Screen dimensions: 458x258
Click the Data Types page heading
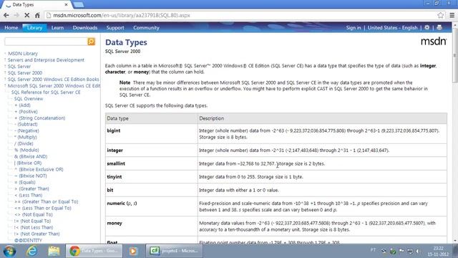click(x=126, y=42)
